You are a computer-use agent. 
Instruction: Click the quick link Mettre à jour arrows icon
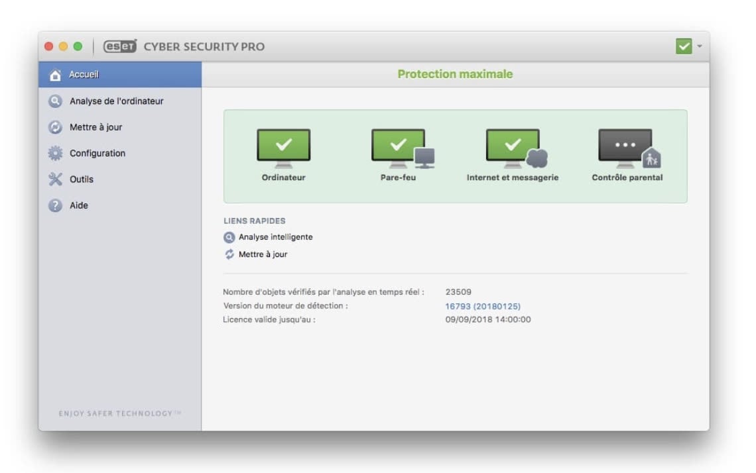(229, 254)
